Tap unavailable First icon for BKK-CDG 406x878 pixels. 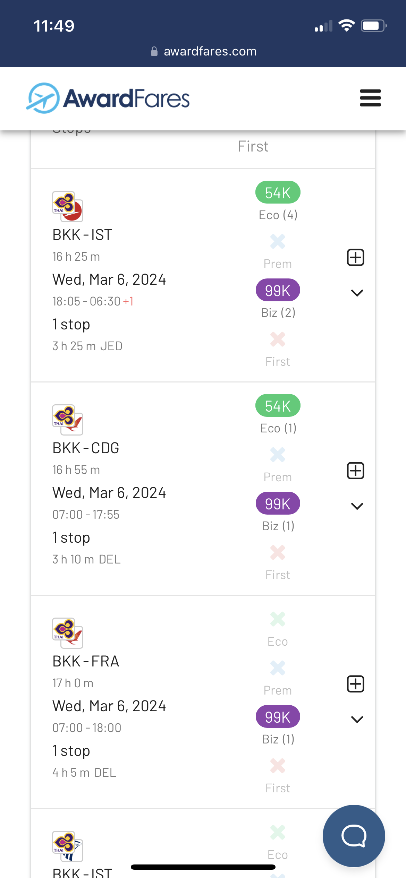[278, 552]
